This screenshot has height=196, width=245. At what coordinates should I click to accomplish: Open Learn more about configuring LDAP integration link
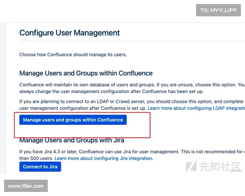[x=196, y=108]
